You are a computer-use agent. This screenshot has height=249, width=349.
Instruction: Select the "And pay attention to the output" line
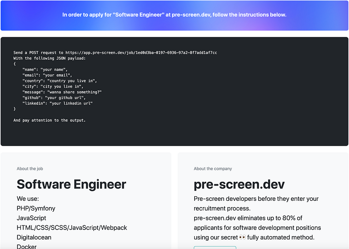49,120
